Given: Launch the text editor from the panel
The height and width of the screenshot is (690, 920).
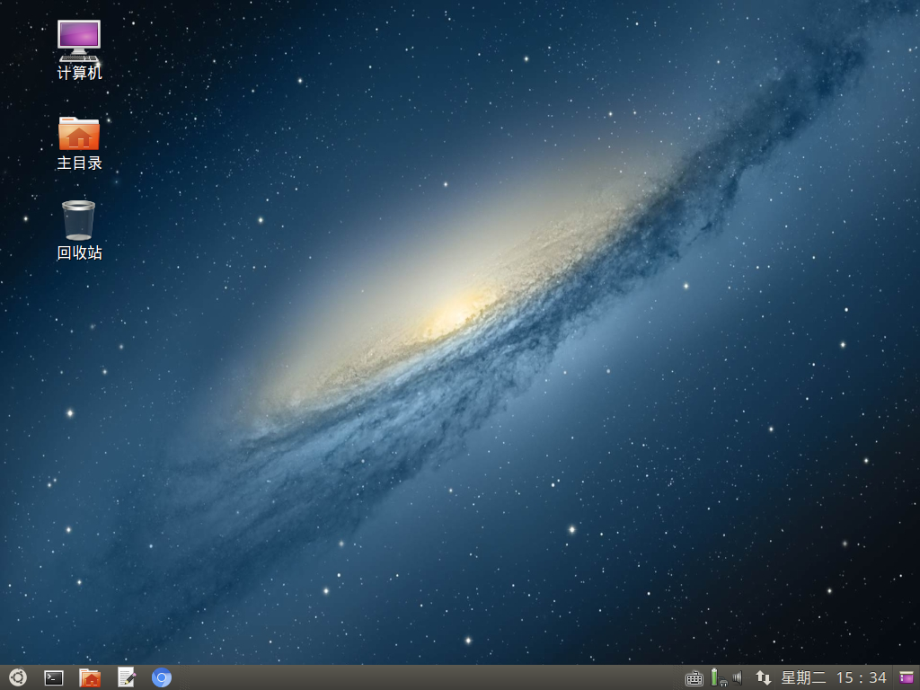Looking at the screenshot, I should point(126,677).
